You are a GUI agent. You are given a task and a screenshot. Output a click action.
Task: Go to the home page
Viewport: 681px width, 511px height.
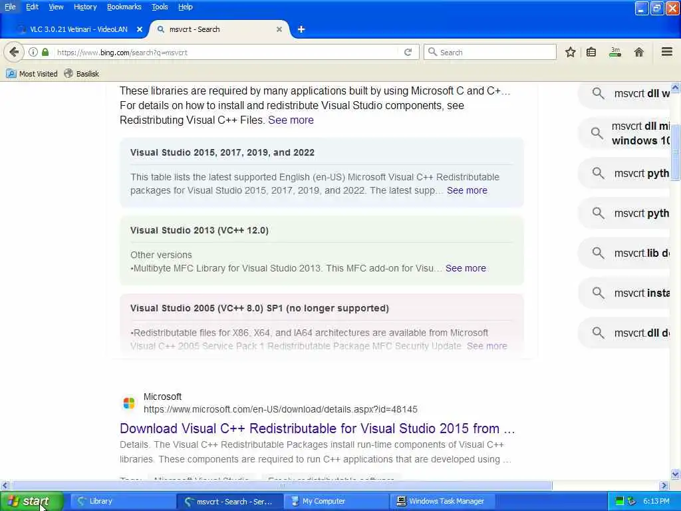click(639, 52)
